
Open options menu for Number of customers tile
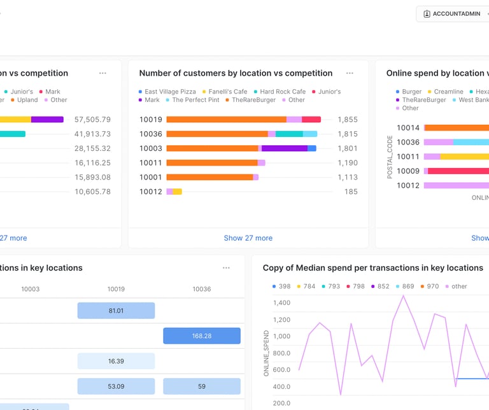pos(350,73)
